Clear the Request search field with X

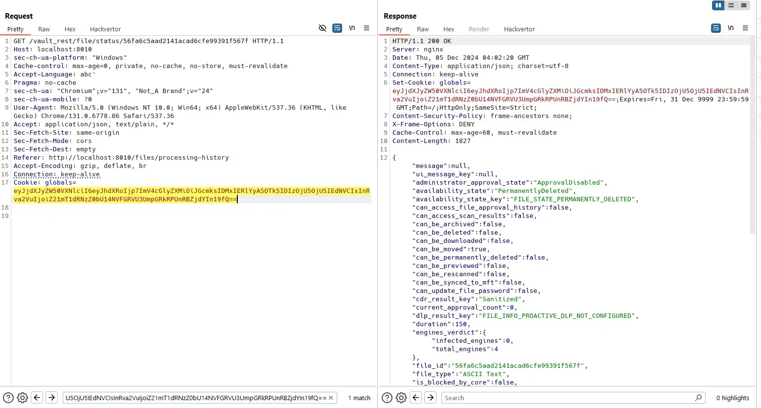(331, 398)
